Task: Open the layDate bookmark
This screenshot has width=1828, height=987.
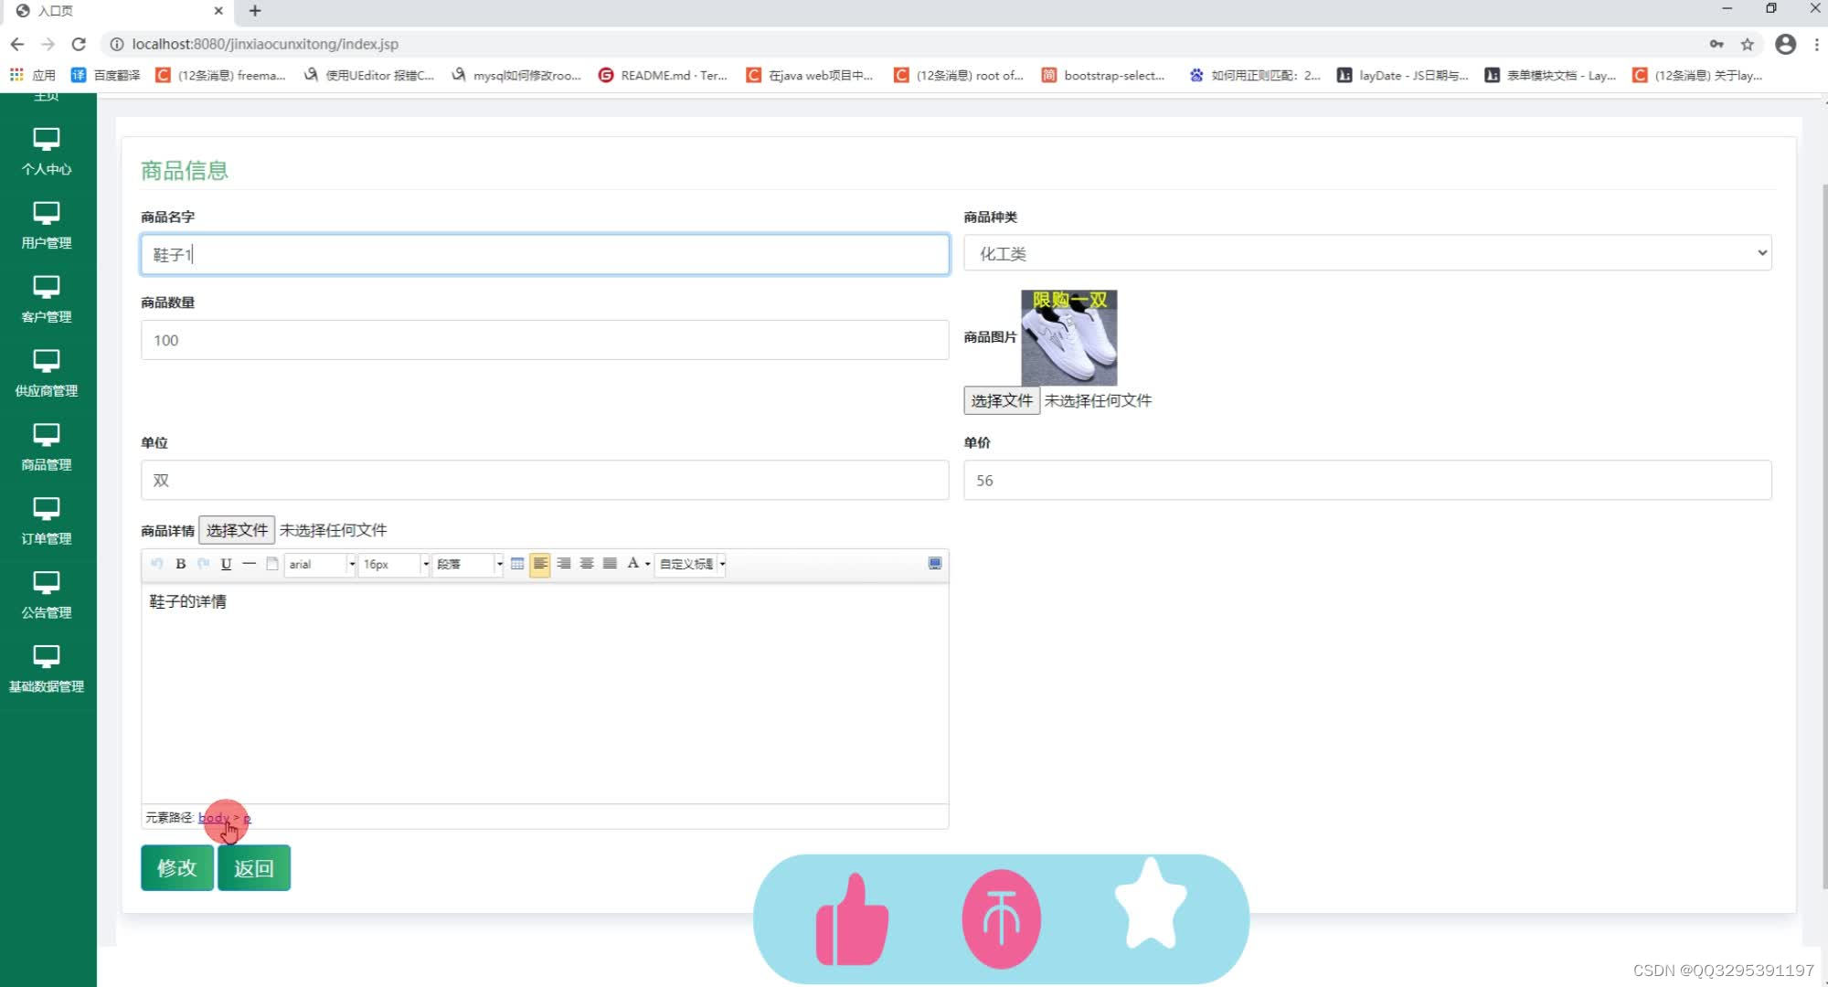Action: click(x=1403, y=75)
